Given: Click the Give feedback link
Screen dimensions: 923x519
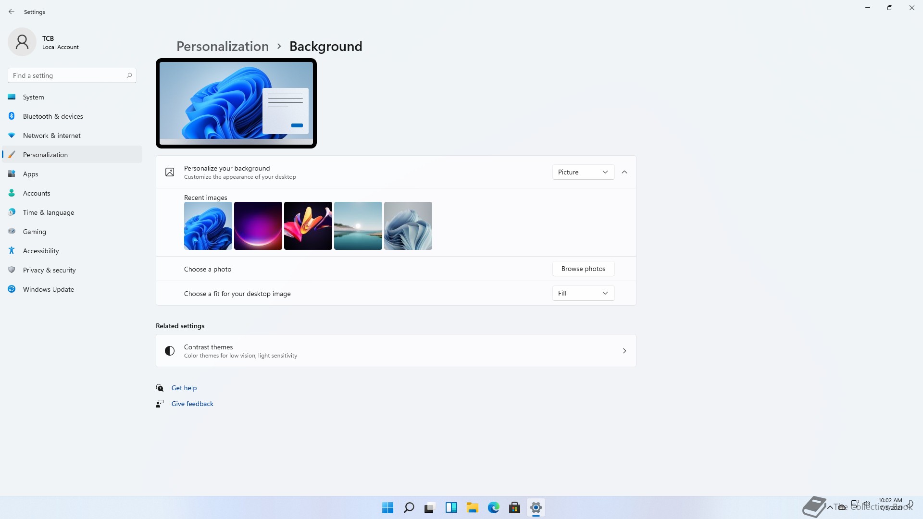Looking at the screenshot, I should tap(192, 404).
